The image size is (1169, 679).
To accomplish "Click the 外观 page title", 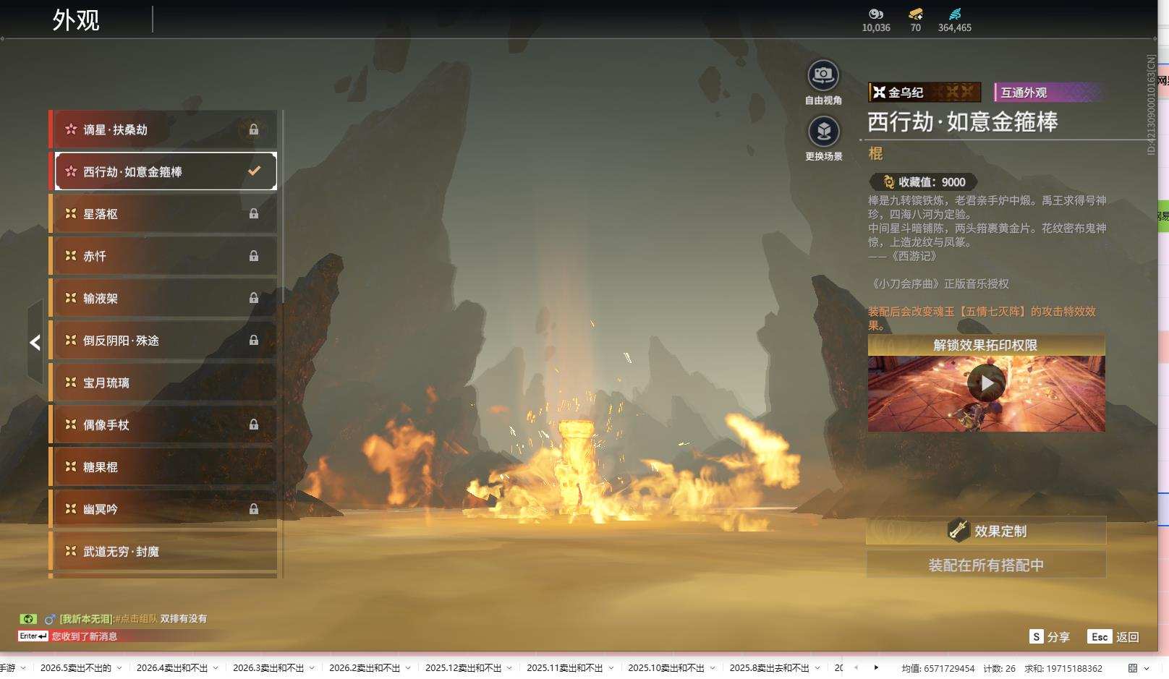I will pyautogui.click(x=76, y=20).
